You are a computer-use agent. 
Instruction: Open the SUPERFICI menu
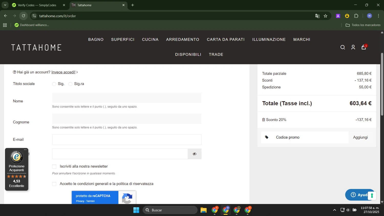point(123,39)
